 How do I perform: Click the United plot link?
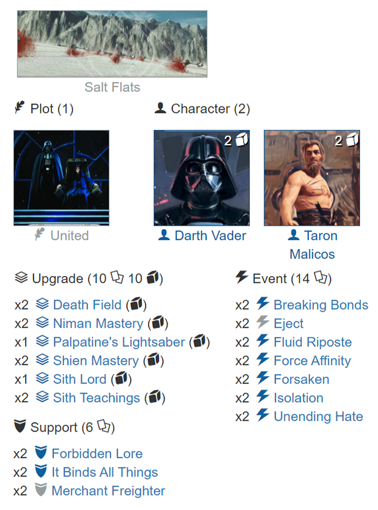pyautogui.click(x=69, y=236)
